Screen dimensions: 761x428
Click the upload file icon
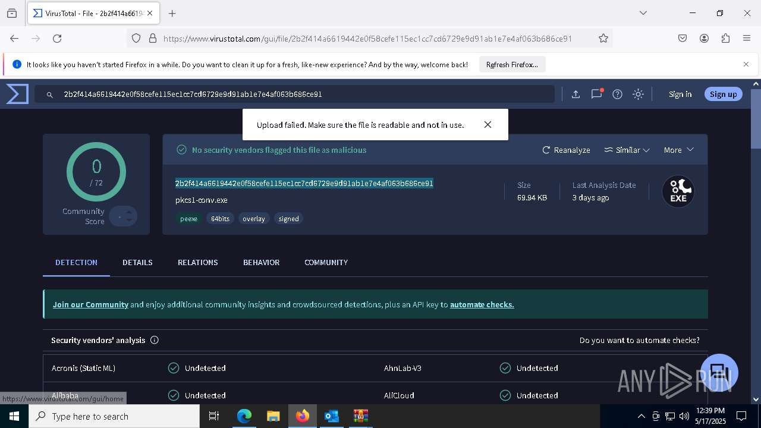click(x=576, y=94)
